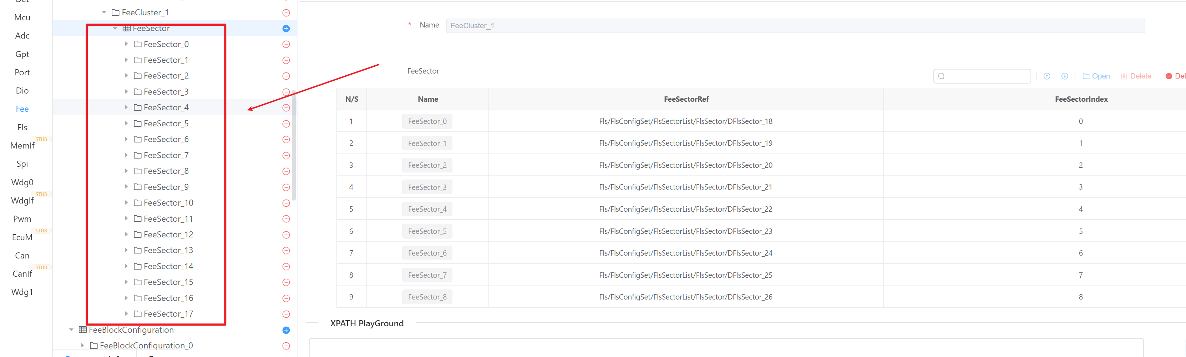Click the DFlsSector_18 reference cell
This screenshot has height=357, width=1186.
(685, 121)
